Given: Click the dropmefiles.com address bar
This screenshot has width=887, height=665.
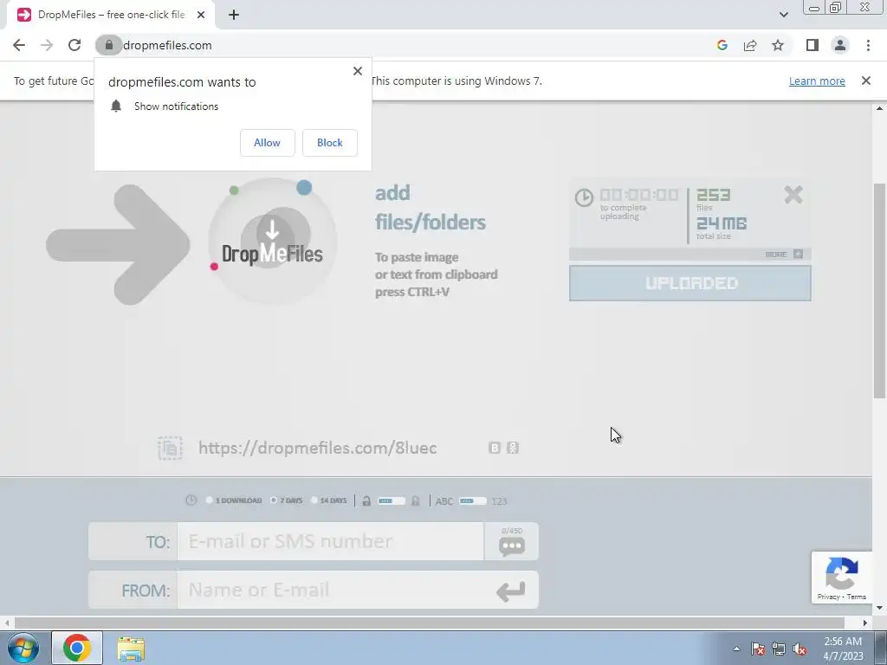Looking at the screenshot, I should 396,45.
